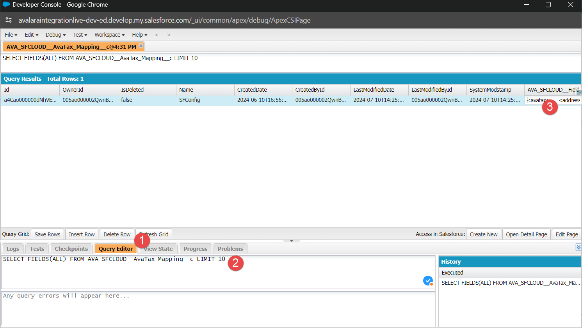This screenshot has height=328, width=582.
Task: Switch to the Checkpoints tab
Action: [71, 249]
